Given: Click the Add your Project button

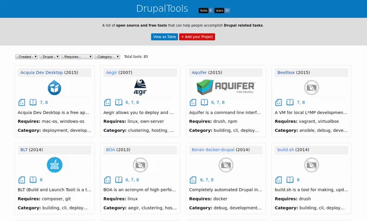Looking at the screenshot, I should click(197, 37).
